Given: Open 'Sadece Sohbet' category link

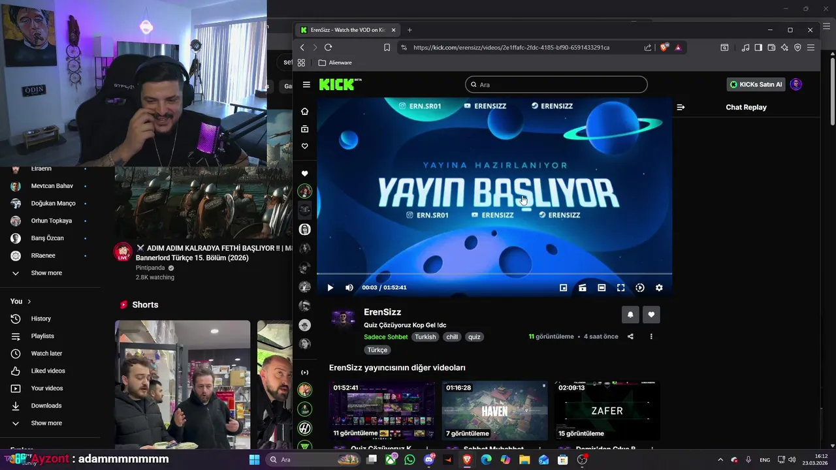Looking at the screenshot, I should pos(385,337).
